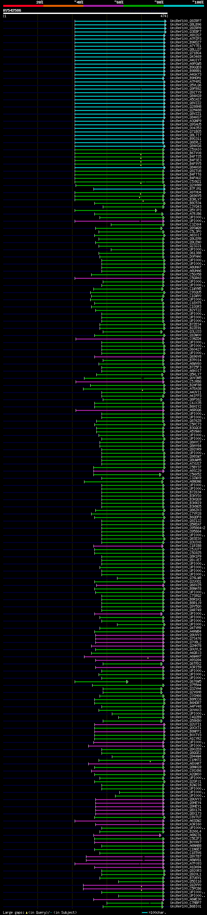Image resolution: width=207 pixels, height=915 pixels.
Task: Select the label UniRef100_A7P4M1
Action: click(x=186, y=82)
